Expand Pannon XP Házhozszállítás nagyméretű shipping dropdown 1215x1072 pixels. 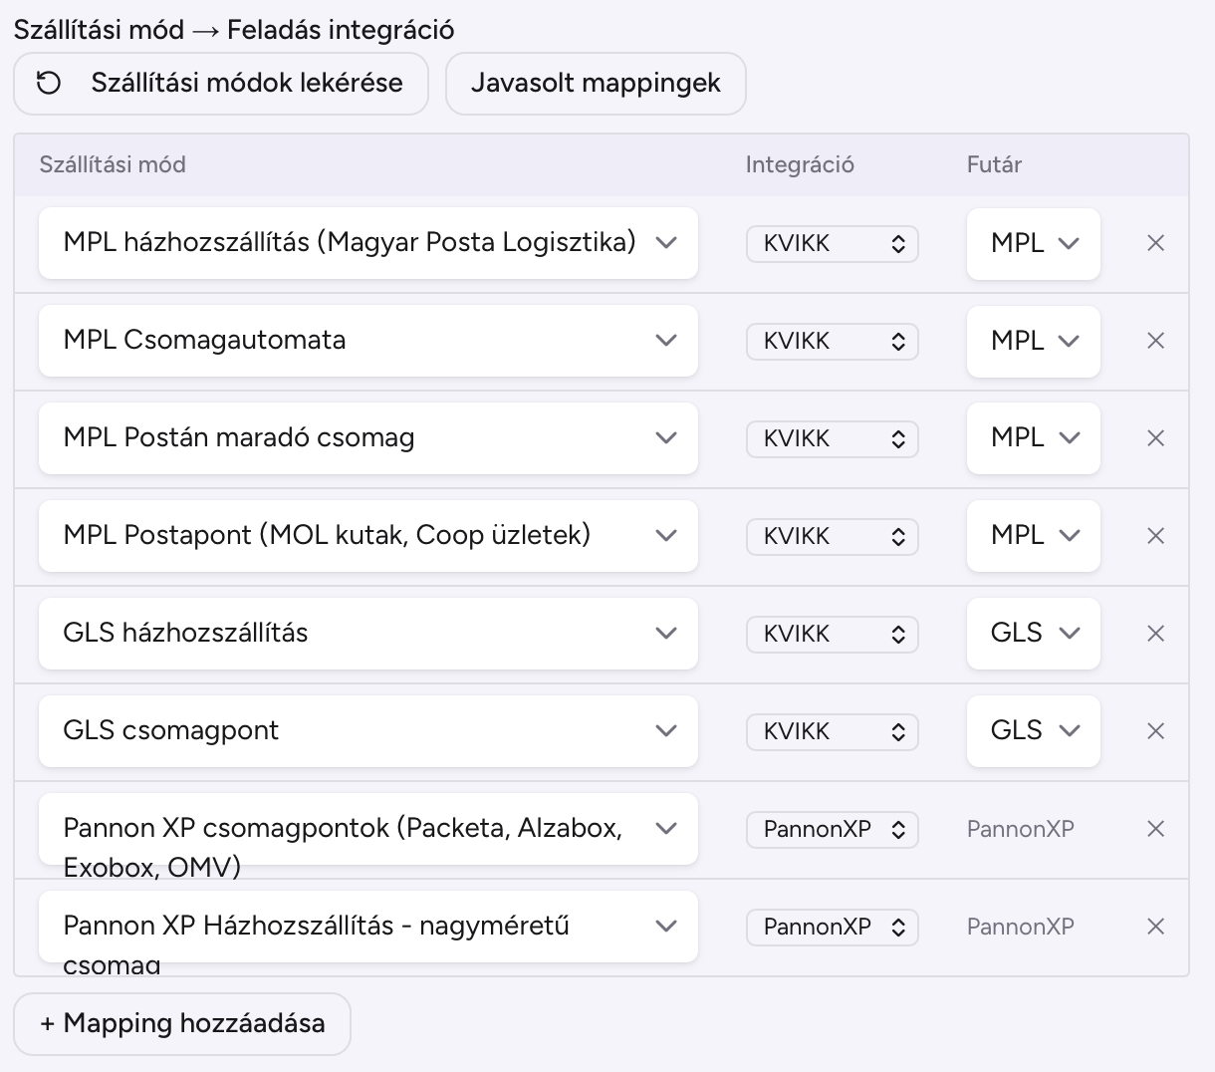[368, 927]
